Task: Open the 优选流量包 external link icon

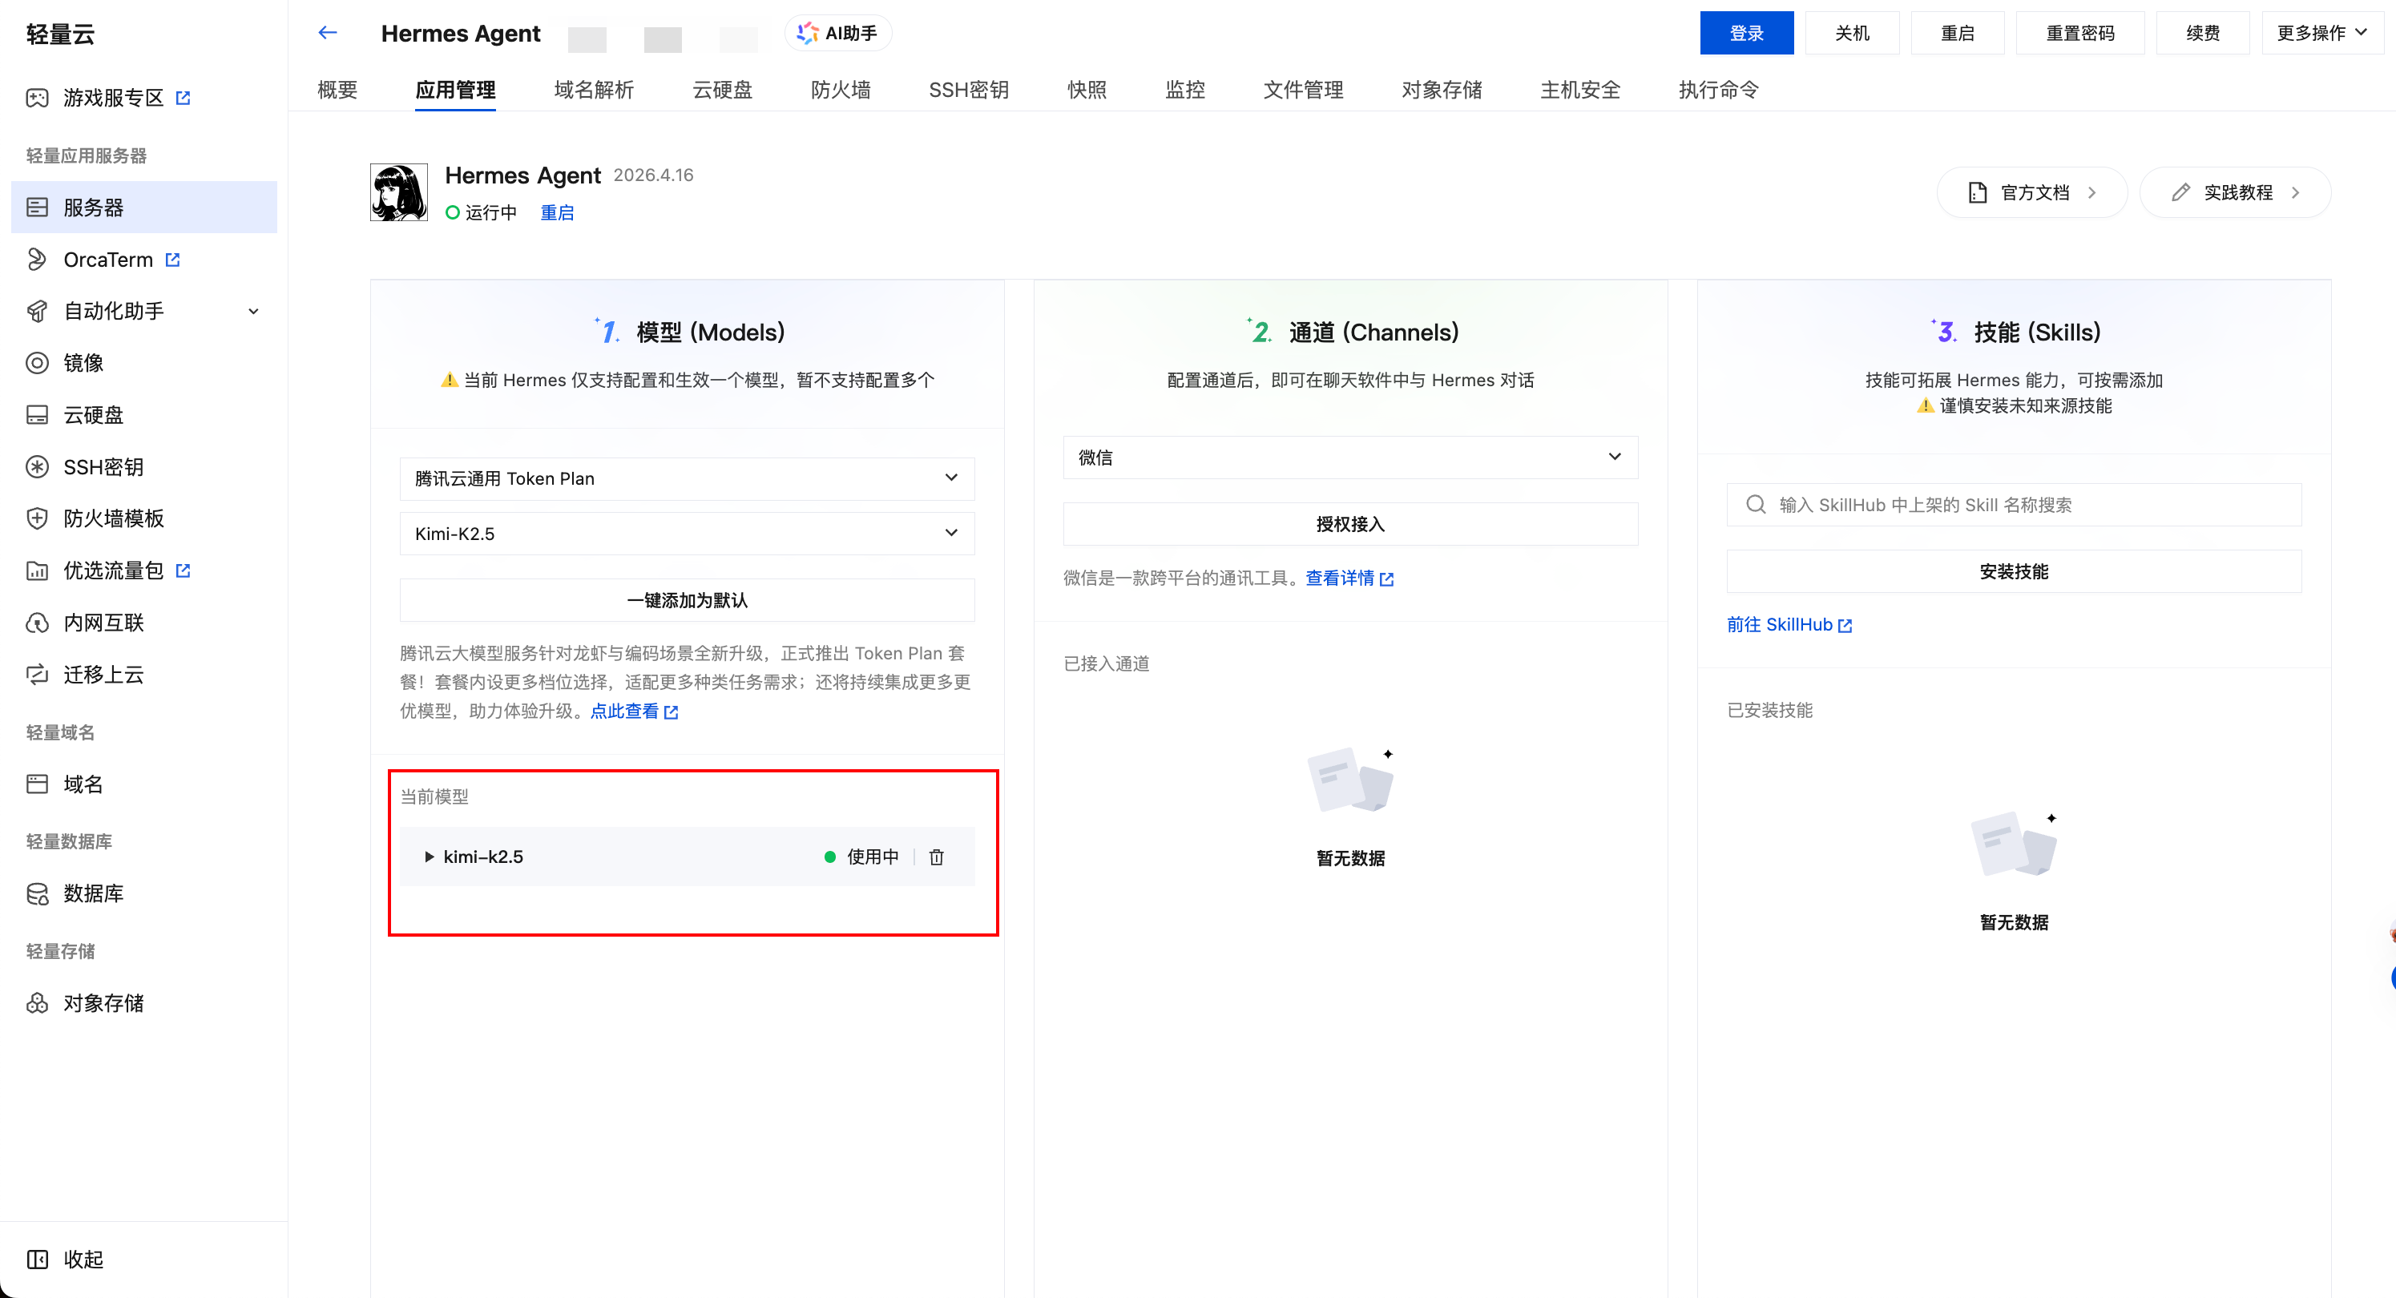Action: 184,570
